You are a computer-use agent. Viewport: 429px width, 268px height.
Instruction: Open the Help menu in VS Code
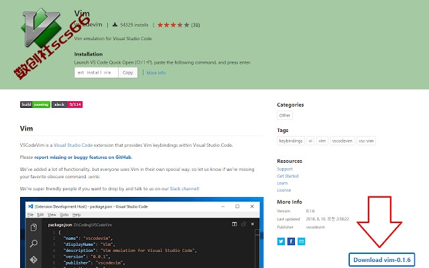[x=76, y=214]
